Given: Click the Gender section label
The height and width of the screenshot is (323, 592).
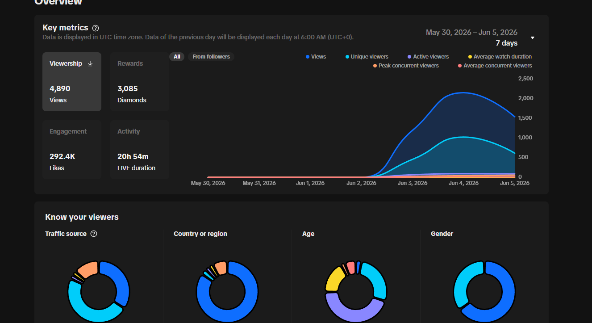Looking at the screenshot, I should [x=442, y=234].
